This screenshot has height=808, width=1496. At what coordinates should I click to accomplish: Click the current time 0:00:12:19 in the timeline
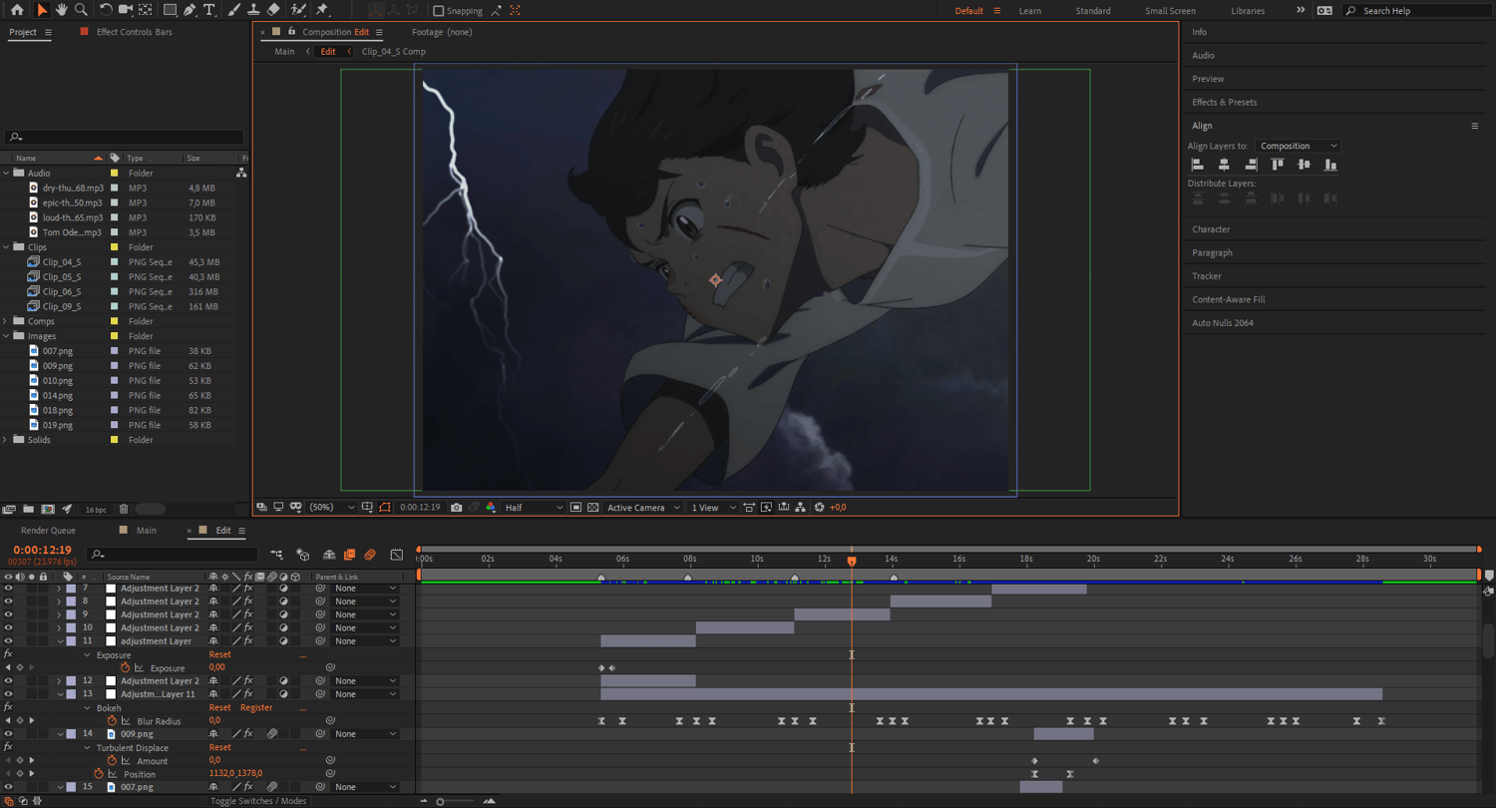(42, 551)
